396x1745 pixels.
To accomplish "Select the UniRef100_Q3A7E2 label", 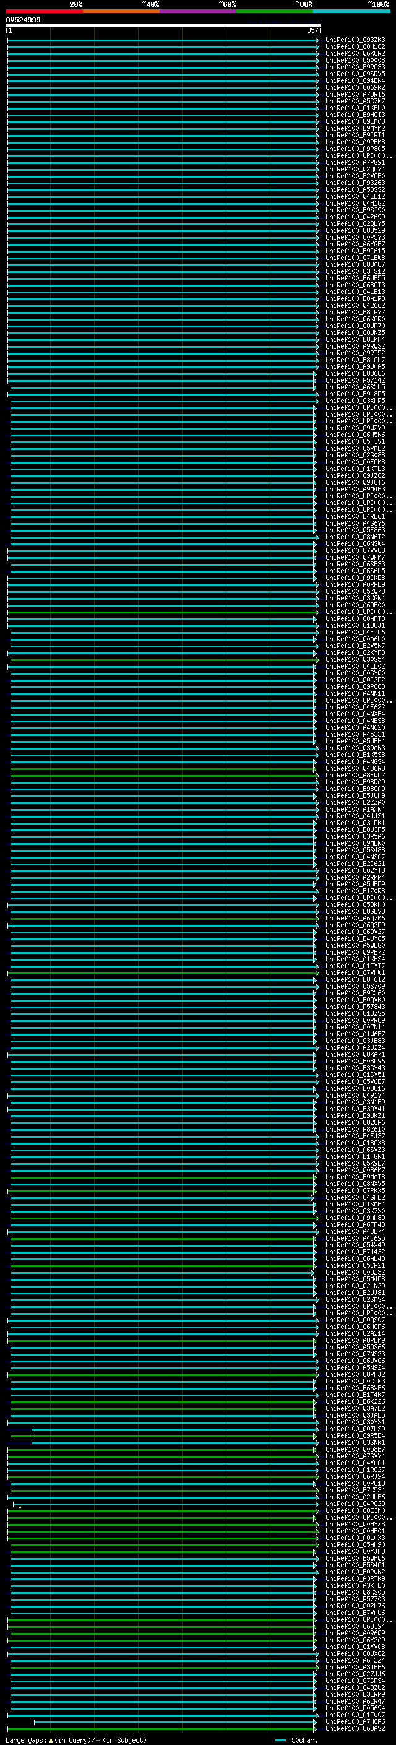I will coord(355,1408).
